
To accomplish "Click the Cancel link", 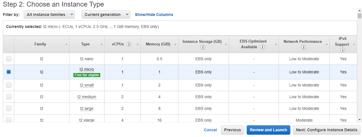I will click(210, 130).
